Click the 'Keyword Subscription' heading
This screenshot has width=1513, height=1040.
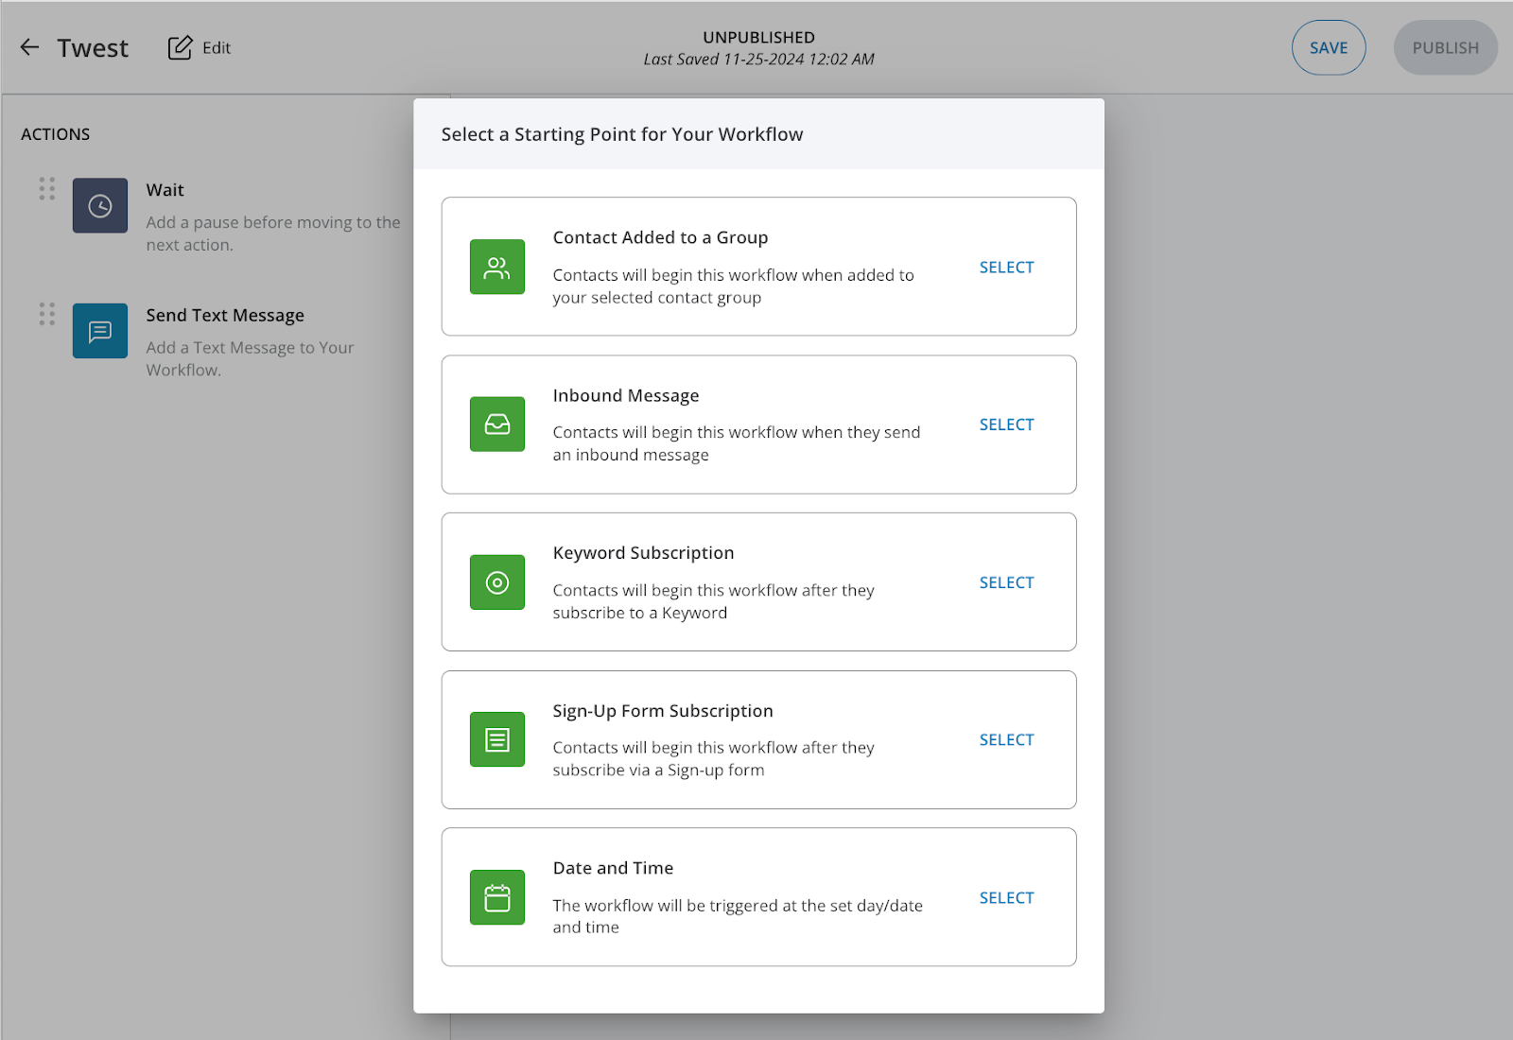[643, 553]
